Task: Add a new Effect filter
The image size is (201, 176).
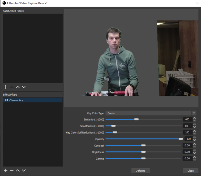Action: click(x=6, y=170)
